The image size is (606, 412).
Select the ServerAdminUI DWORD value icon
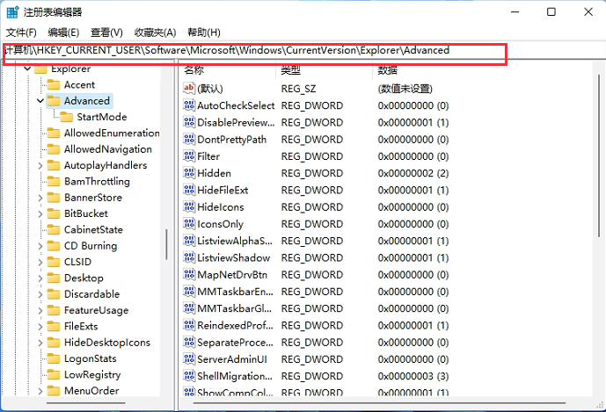[x=189, y=359]
